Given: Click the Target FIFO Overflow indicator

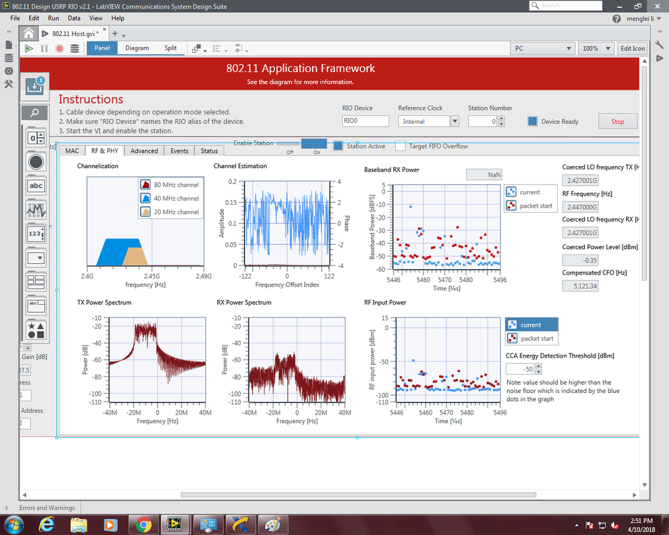Looking at the screenshot, I should [x=400, y=146].
